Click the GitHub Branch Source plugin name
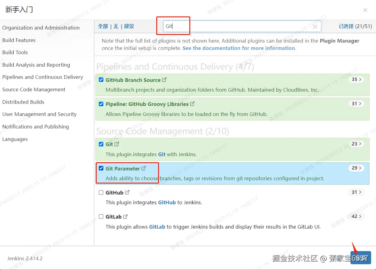 tap(133, 80)
